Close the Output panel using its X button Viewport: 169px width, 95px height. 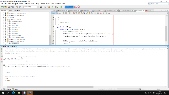165,47
